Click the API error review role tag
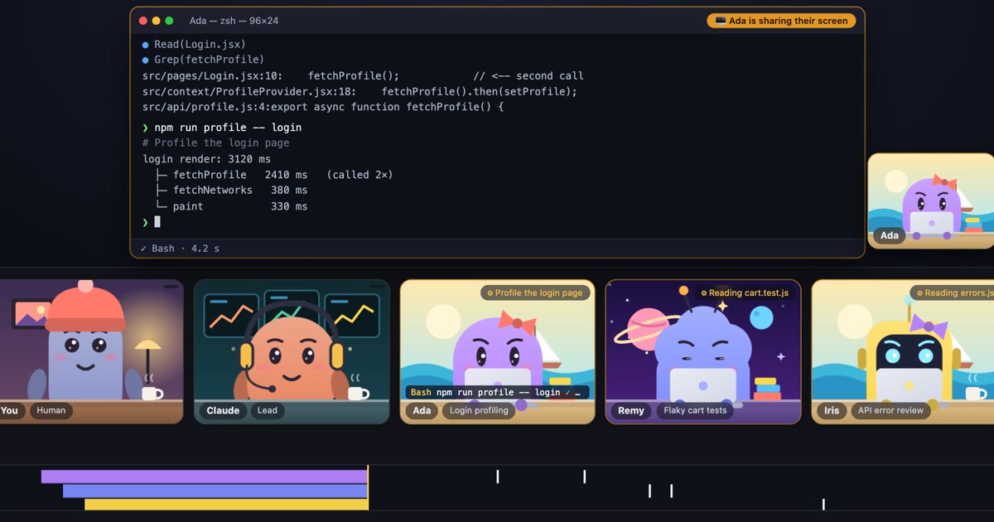994x522 pixels. click(x=890, y=410)
